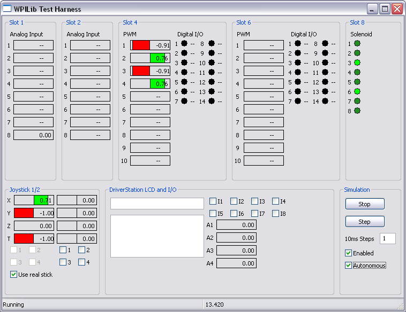Click Slot 2 Analog Input 1 field
This screenshot has width=406, height=312.
point(90,45)
